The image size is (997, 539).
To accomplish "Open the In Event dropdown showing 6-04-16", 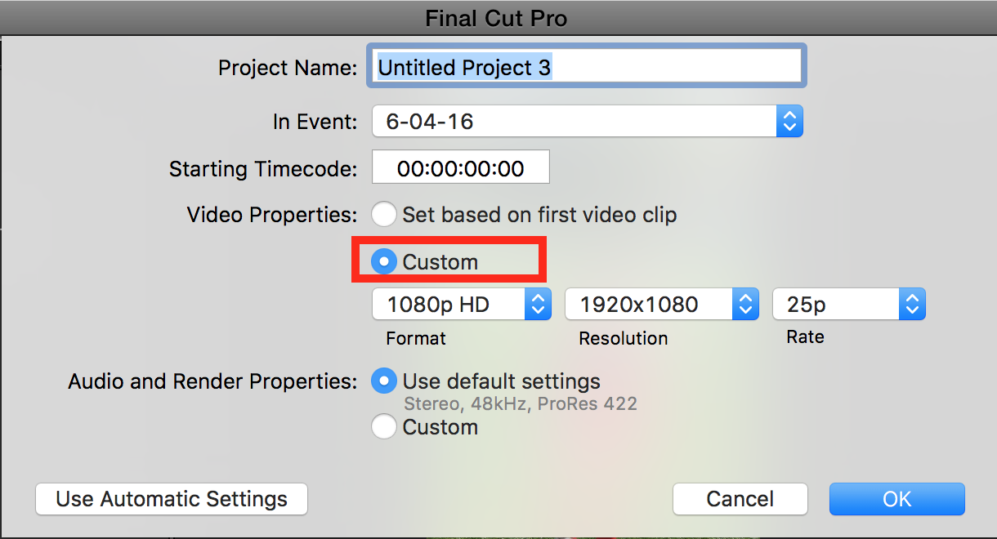I will click(x=587, y=122).
